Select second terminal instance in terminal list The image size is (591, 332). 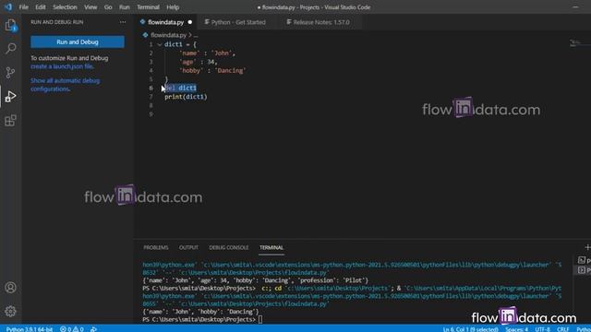tap(585, 270)
